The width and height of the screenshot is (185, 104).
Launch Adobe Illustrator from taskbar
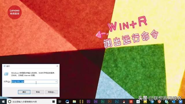pos(110,101)
